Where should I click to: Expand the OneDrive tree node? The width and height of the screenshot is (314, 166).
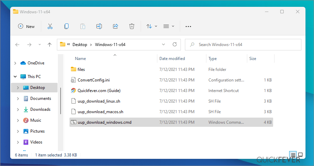click(15, 63)
